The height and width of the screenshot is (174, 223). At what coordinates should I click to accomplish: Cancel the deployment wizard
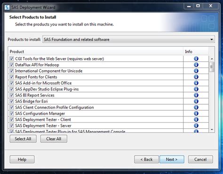(x=200, y=159)
